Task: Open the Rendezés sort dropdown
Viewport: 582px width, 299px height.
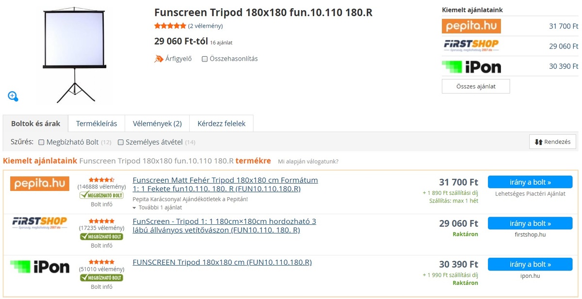Action: [x=552, y=142]
